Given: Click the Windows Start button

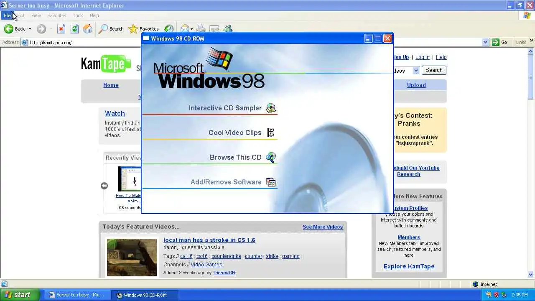Looking at the screenshot, I should pyautogui.click(x=20, y=295).
